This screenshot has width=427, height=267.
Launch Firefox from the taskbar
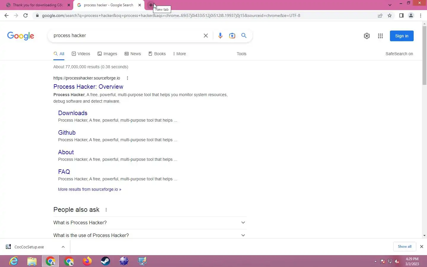click(x=87, y=261)
